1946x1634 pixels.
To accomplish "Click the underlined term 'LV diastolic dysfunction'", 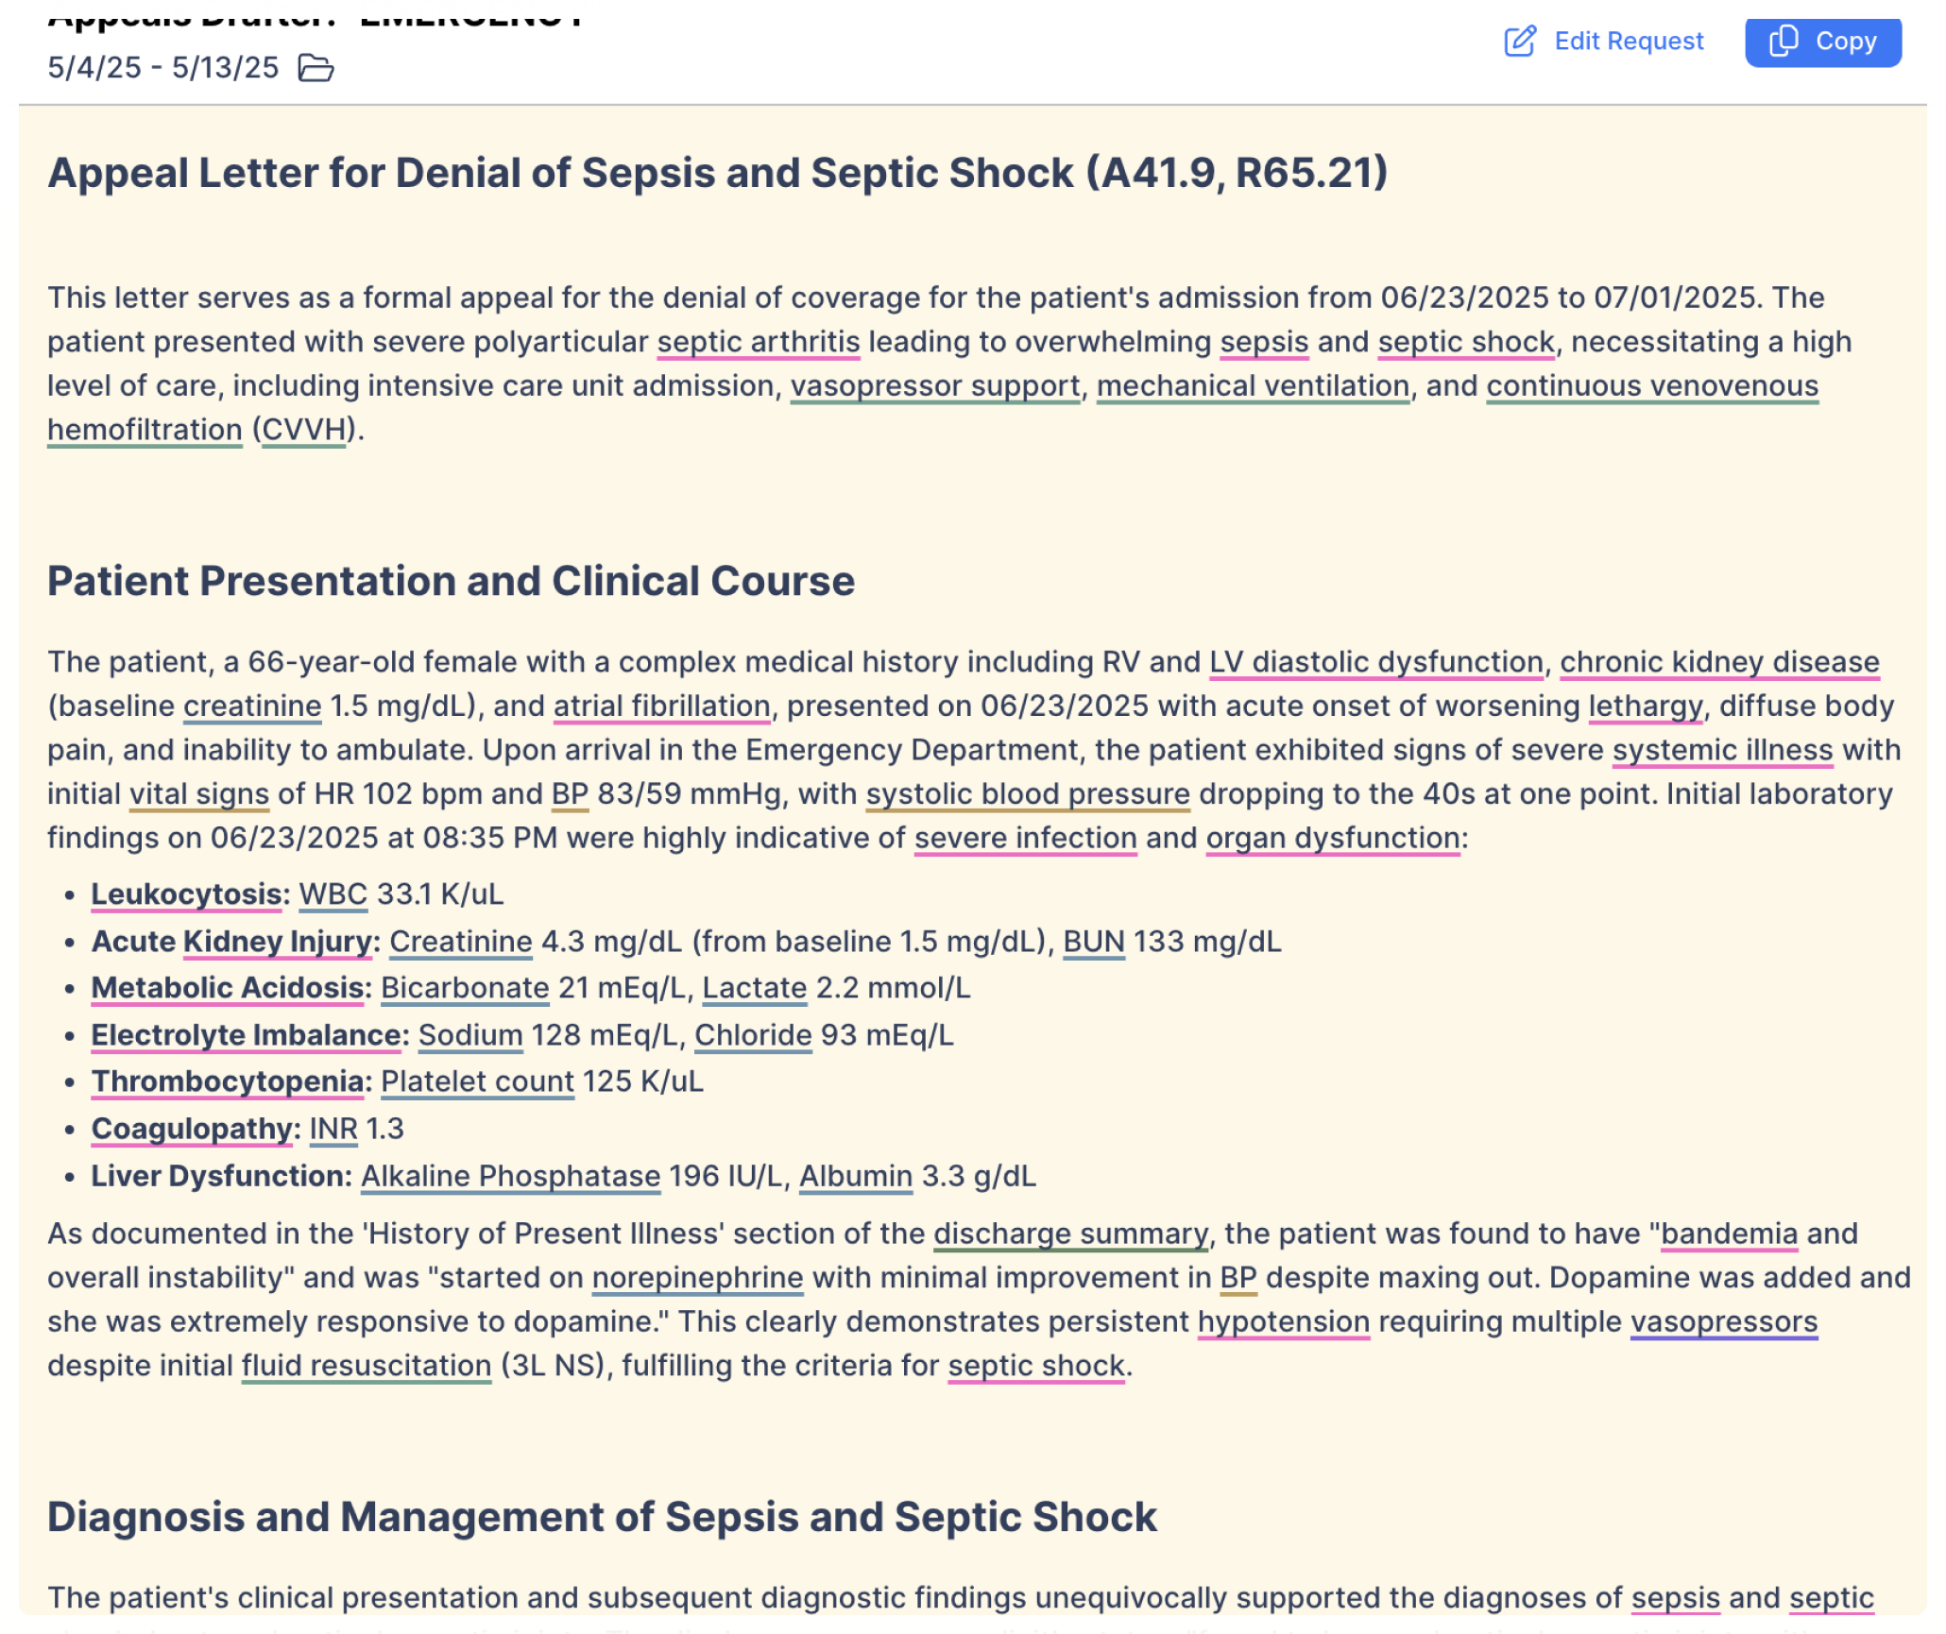I will (x=1375, y=662).
